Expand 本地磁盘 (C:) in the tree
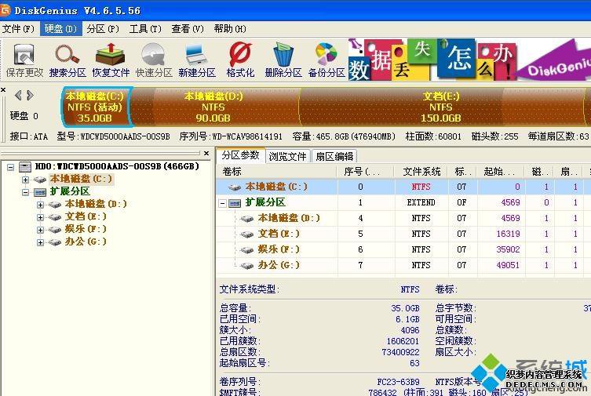 25,180
